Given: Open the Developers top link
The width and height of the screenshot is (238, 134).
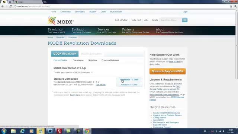Looking at the screenshot, I should click(x=80, y=12).
